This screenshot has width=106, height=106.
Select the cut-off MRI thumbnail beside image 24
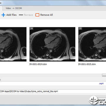pyautogui.click(x=13, y=44)
